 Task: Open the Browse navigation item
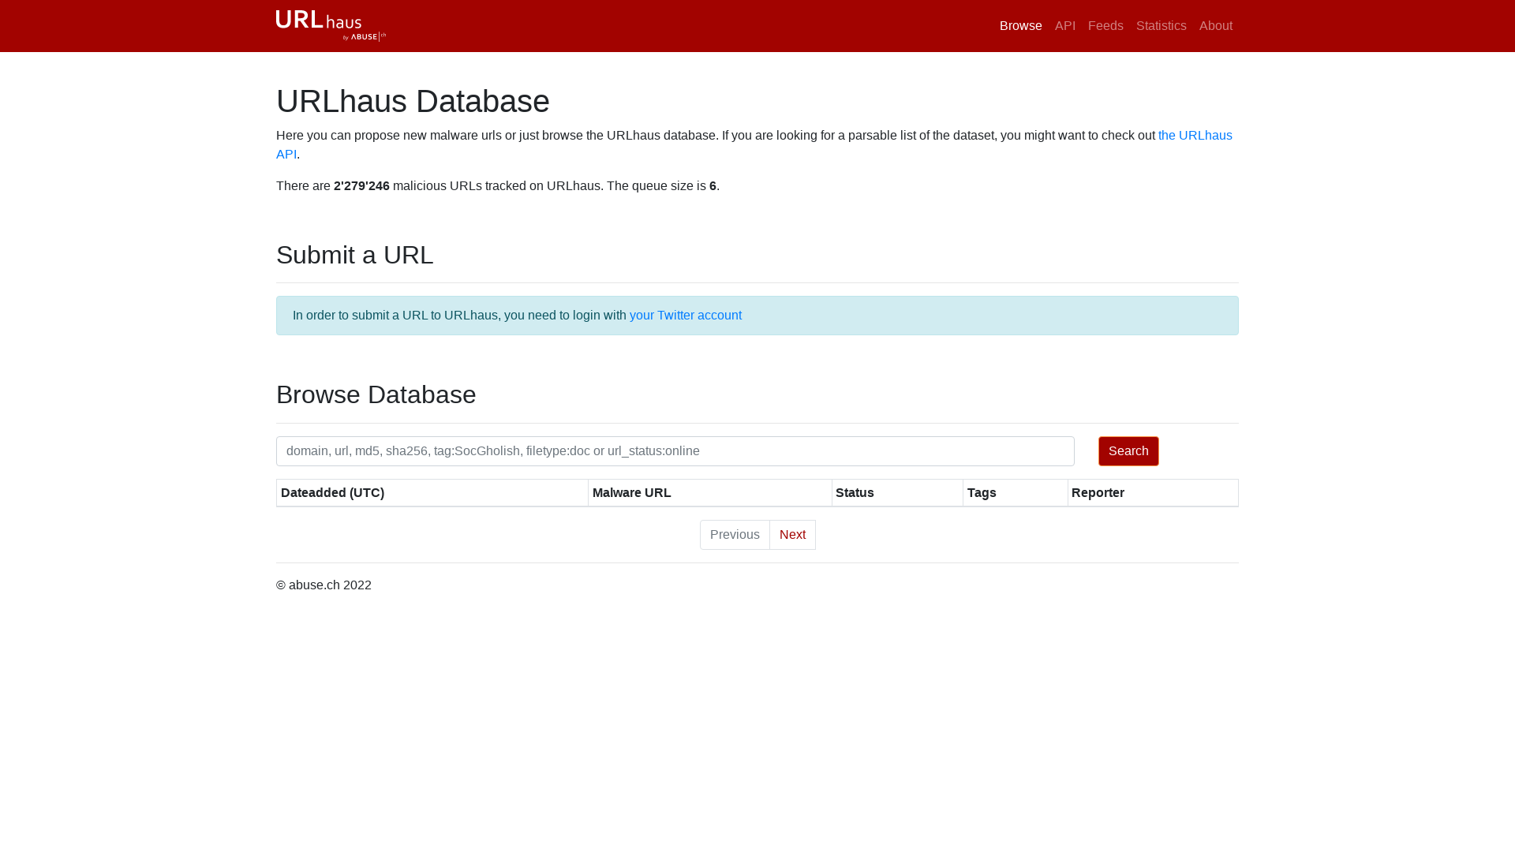[1020, 26]
